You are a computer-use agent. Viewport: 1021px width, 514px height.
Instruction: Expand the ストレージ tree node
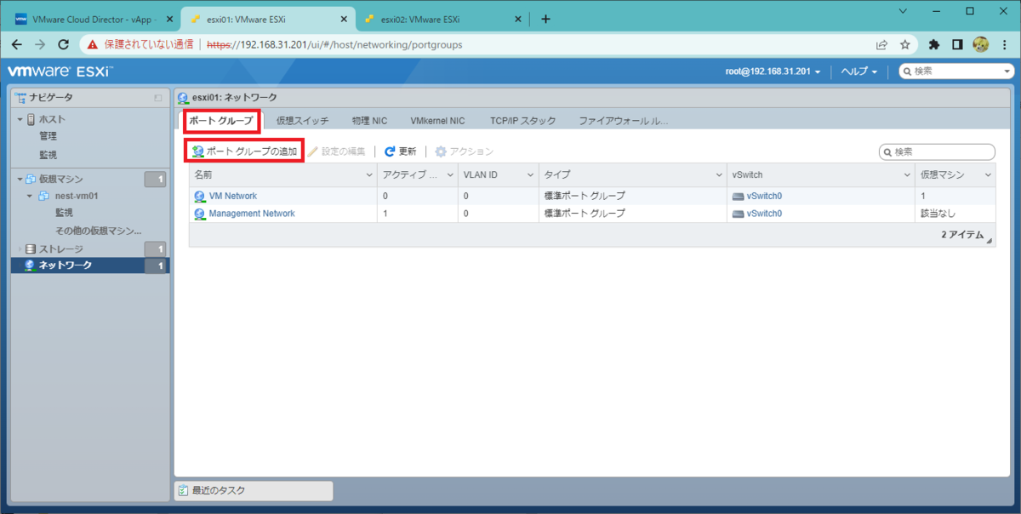click(x=20, y=248)
